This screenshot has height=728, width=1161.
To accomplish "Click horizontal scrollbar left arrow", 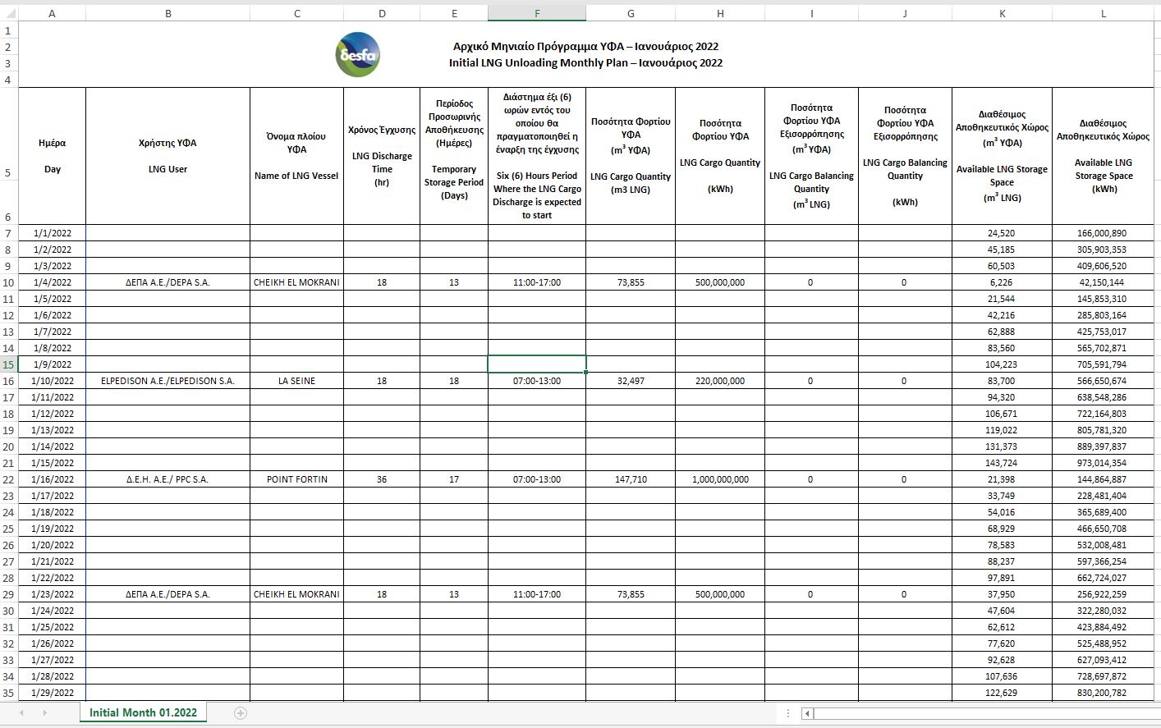I will (808, 713).
